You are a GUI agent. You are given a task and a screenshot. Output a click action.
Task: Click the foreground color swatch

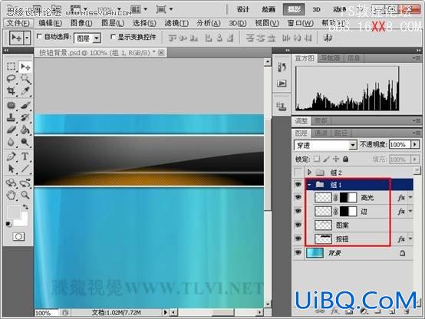(x=13, y=212)
